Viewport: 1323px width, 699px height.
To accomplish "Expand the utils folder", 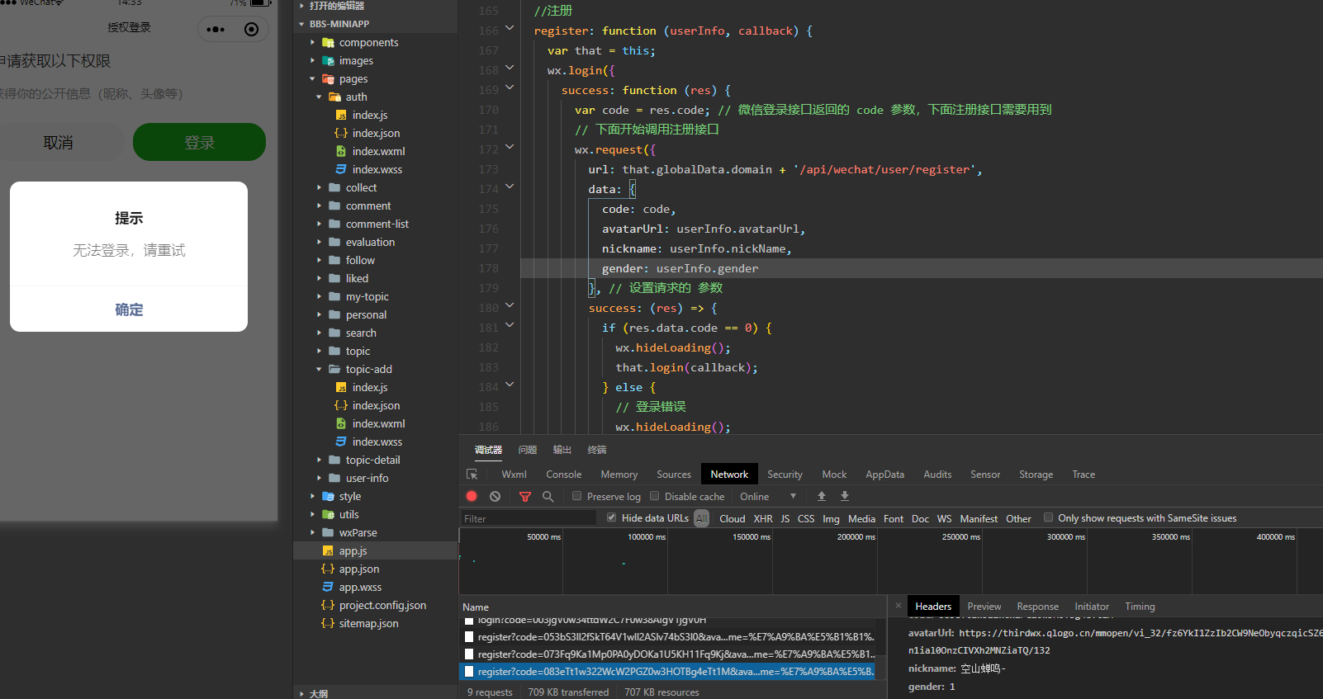I will coord(312,515).
